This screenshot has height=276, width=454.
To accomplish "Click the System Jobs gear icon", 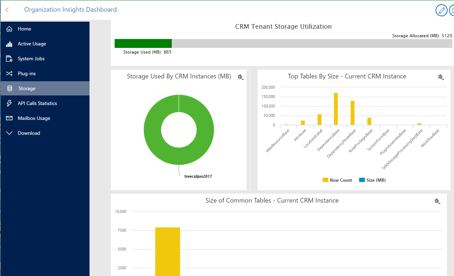I will point(10,59).
